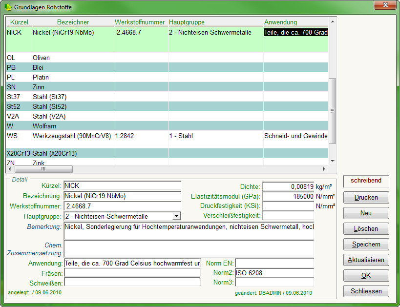Viewport: 400px width, 307px height.
Task: Open the Hauptgruppe dropdown arrow
Action: [x=176, y=216]
